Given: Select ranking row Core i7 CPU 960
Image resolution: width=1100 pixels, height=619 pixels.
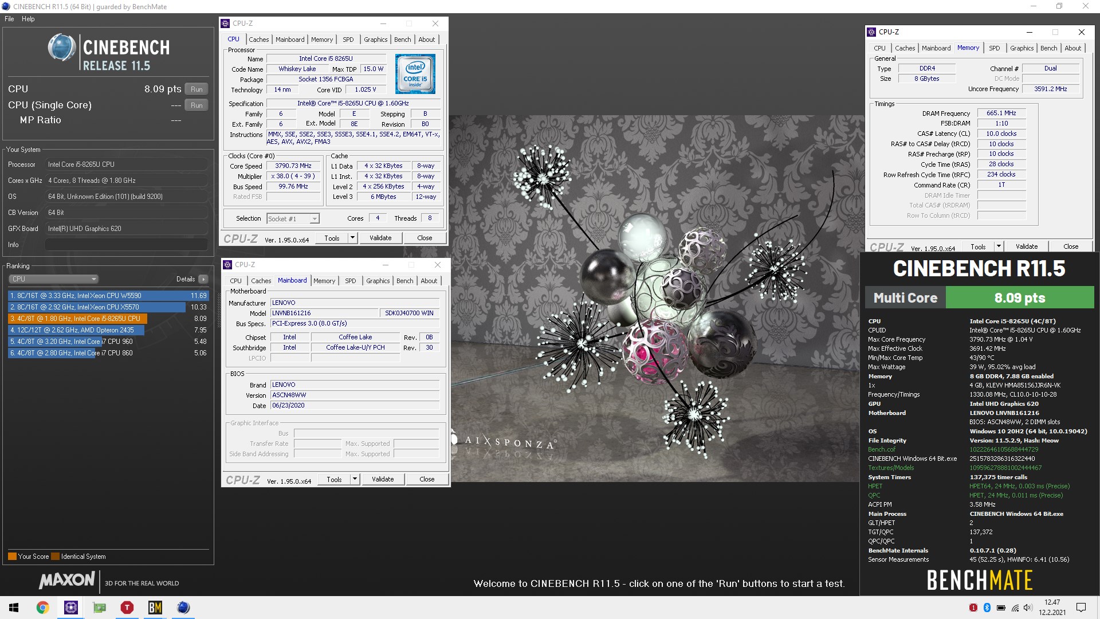Looking at the screenshot, I should point(108,342).
